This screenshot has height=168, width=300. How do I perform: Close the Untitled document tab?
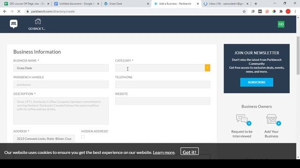click(98, 4)
